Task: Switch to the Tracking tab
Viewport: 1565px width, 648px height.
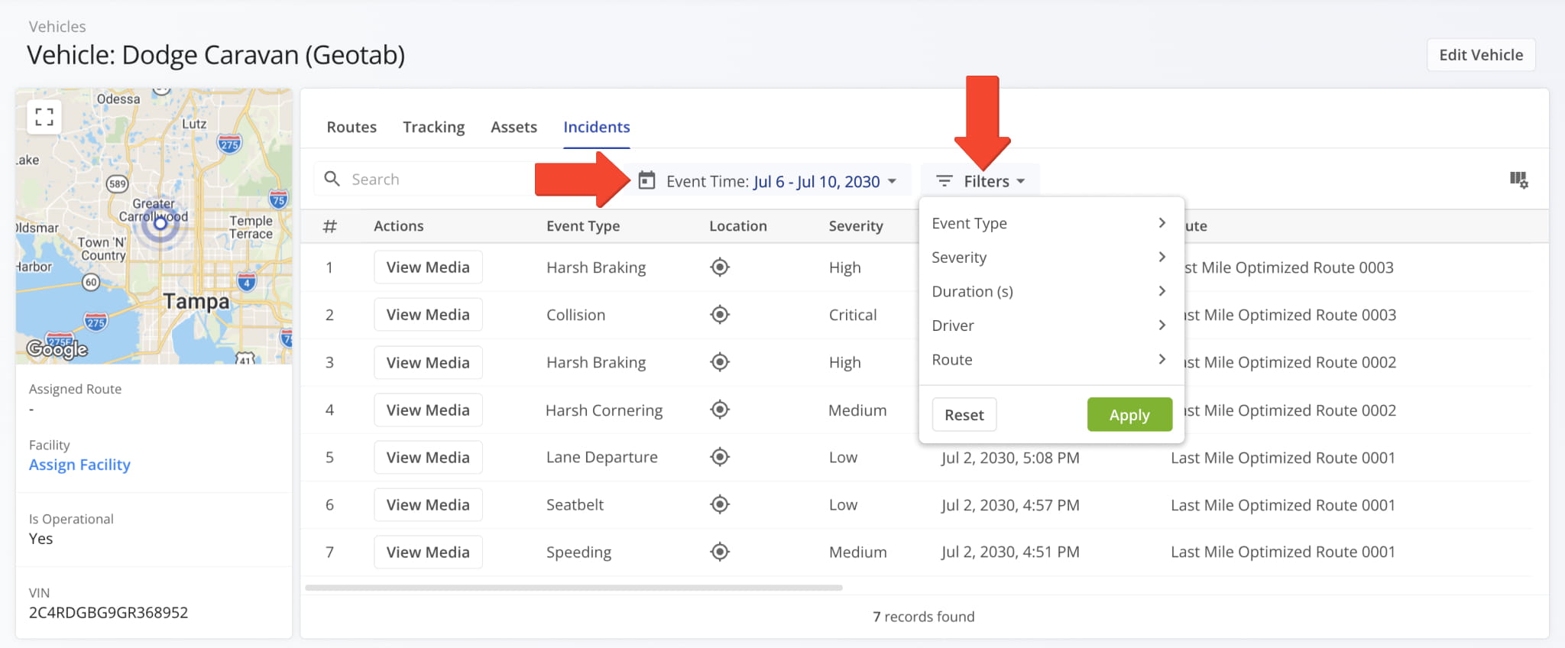Action: click(434, 127)
